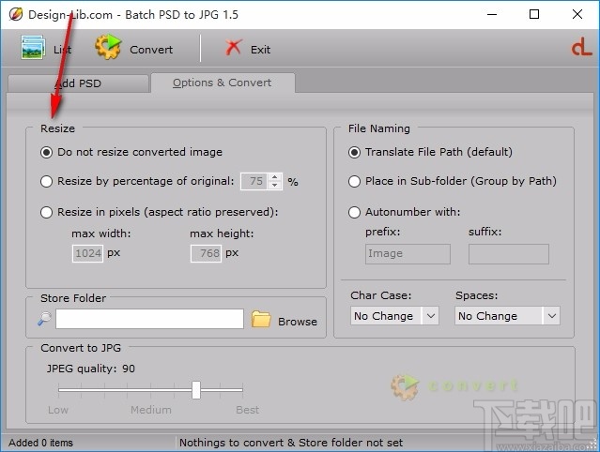600x452 pixels.
Task: Click the Added 0 items status text
Action: (40, 443)
